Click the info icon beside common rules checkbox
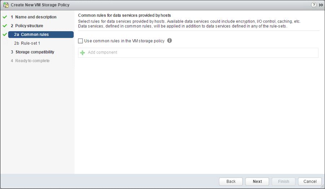This screenshot has width=325, height=189. pyautogui.click(x=169, y=41)
